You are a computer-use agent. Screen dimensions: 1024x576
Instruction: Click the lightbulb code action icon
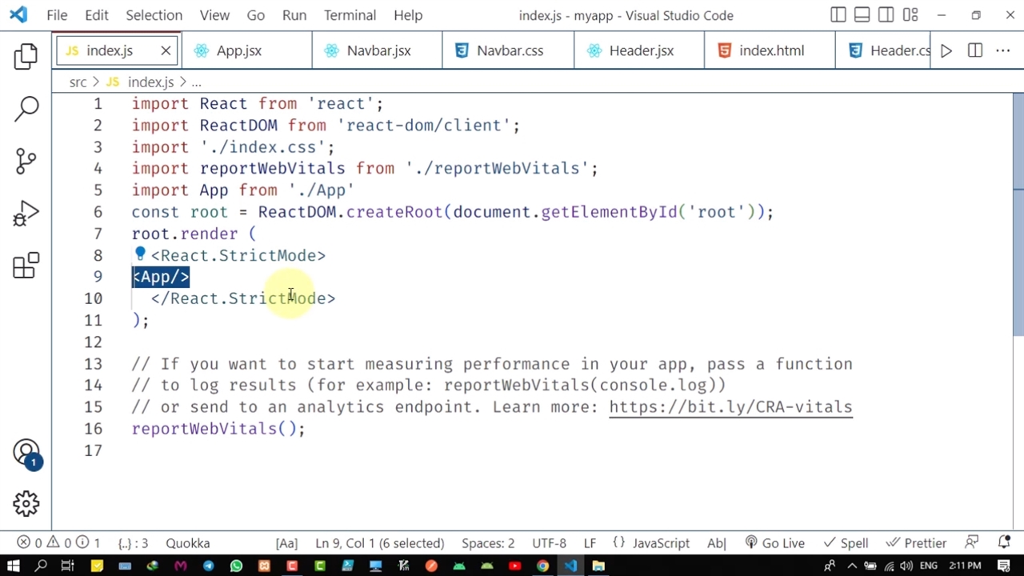140,254
